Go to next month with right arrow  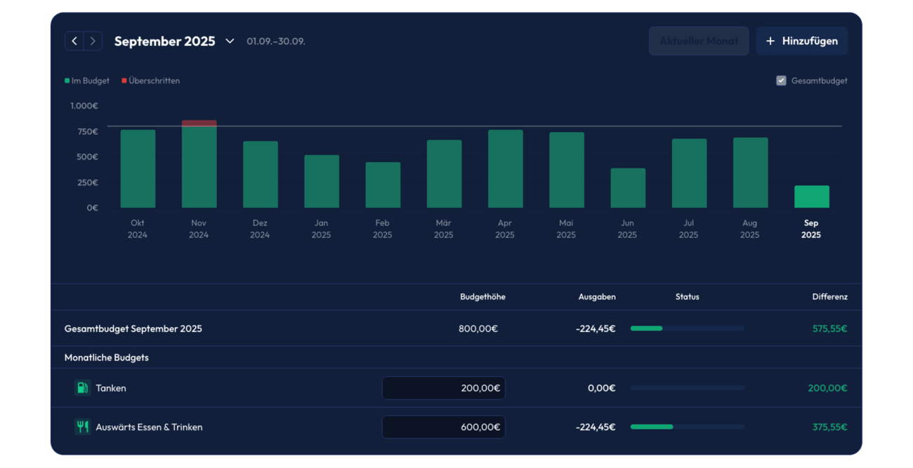(93, 41)
